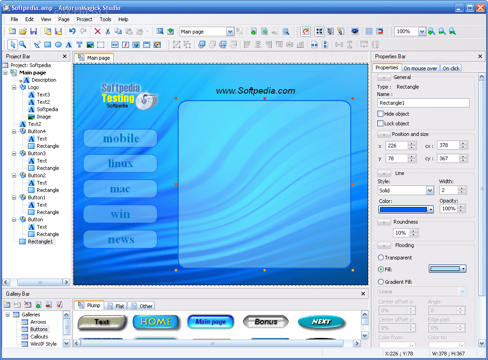Click the object Name input field

point(423,103)
